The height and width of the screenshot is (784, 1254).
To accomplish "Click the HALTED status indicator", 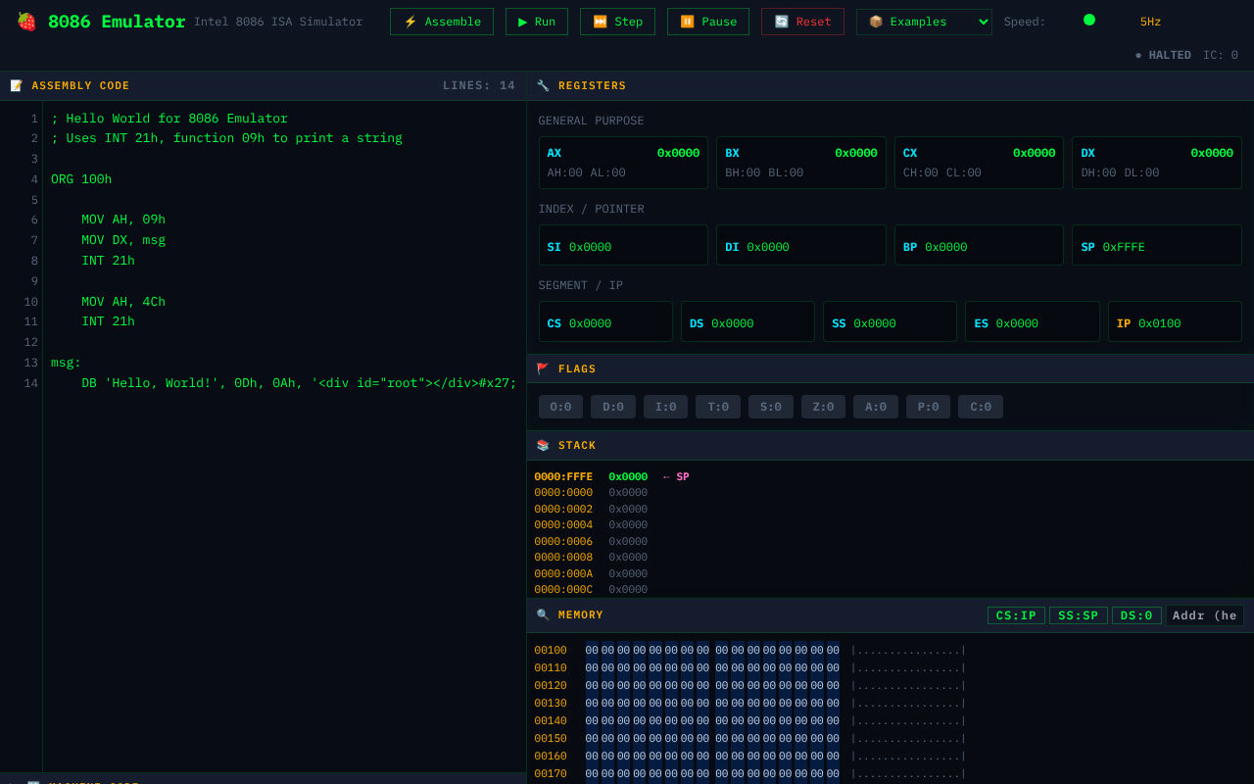I will point(1163,55).
